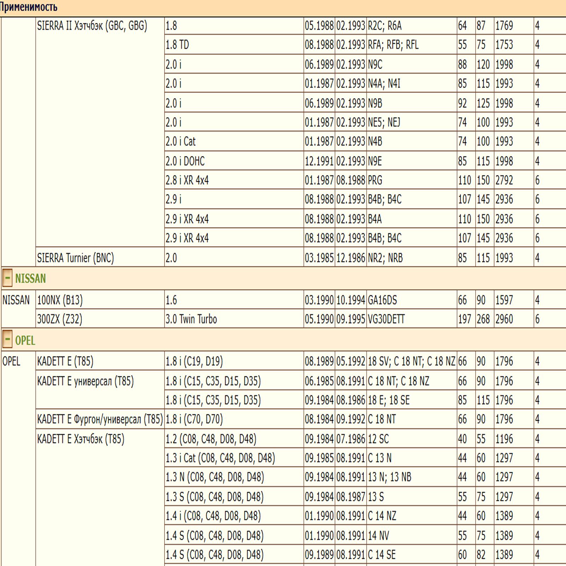This screenshot has height=566, width=566.
Task: Click the 1.3 i Cat (C08, C48, D08, D48) cell
Action: [220, 458]
